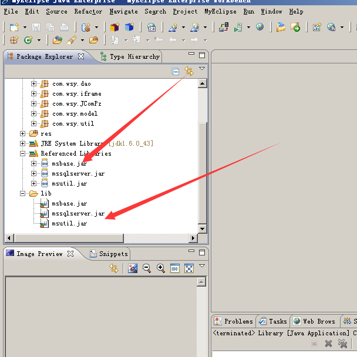Open the Package Explorer view menu arrow
This screenshot has height=357, width=357.
pos(202,68)
